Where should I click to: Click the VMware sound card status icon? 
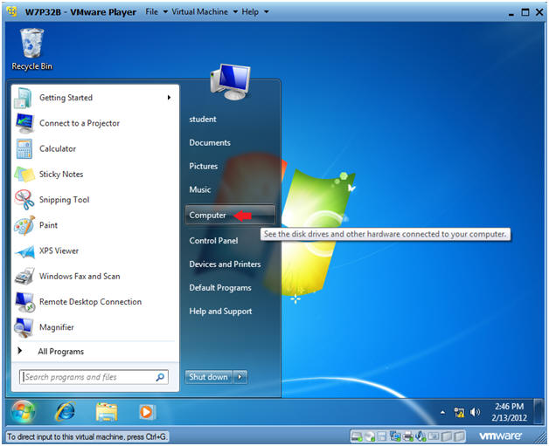(x=420, y=436)
